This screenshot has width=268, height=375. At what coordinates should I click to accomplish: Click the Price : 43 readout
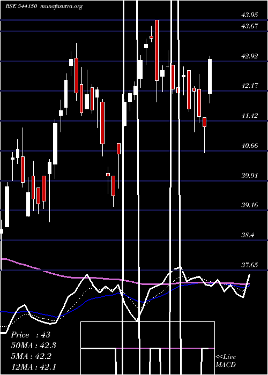click(31, 335)
